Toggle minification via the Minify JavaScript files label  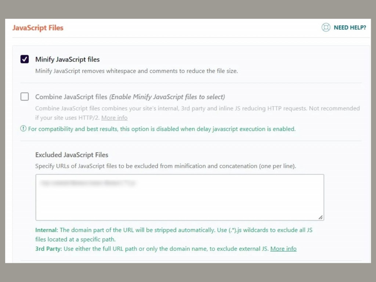tap(67, 59)
